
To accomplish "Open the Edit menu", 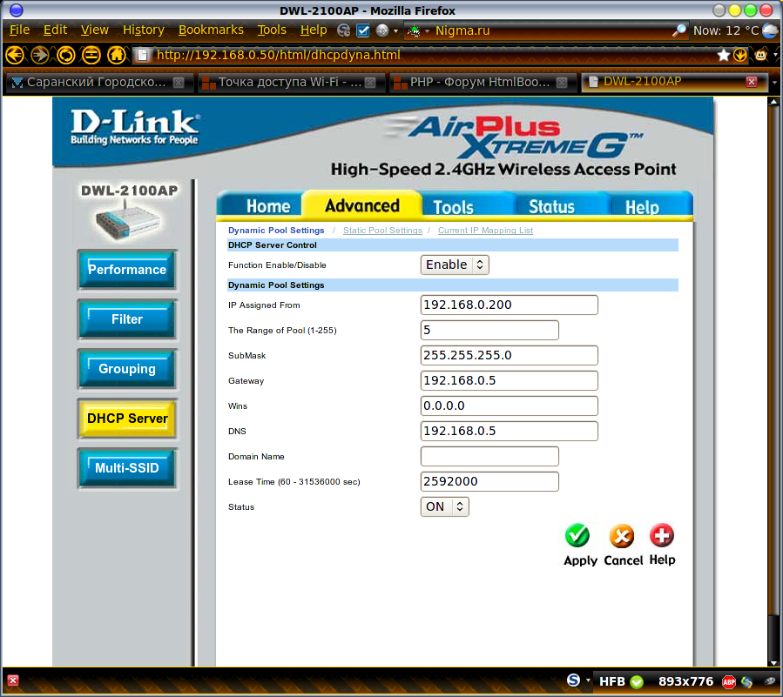I will coord(55,30).
